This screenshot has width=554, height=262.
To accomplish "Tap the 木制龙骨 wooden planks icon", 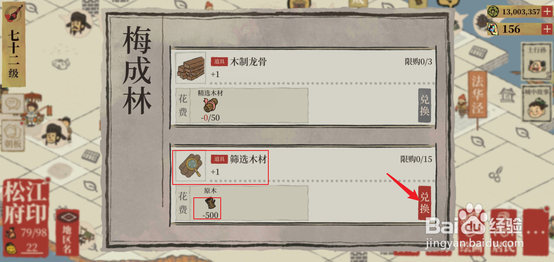I will coord(191,68).
